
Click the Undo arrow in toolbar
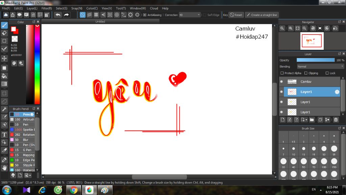coord(58,15)
